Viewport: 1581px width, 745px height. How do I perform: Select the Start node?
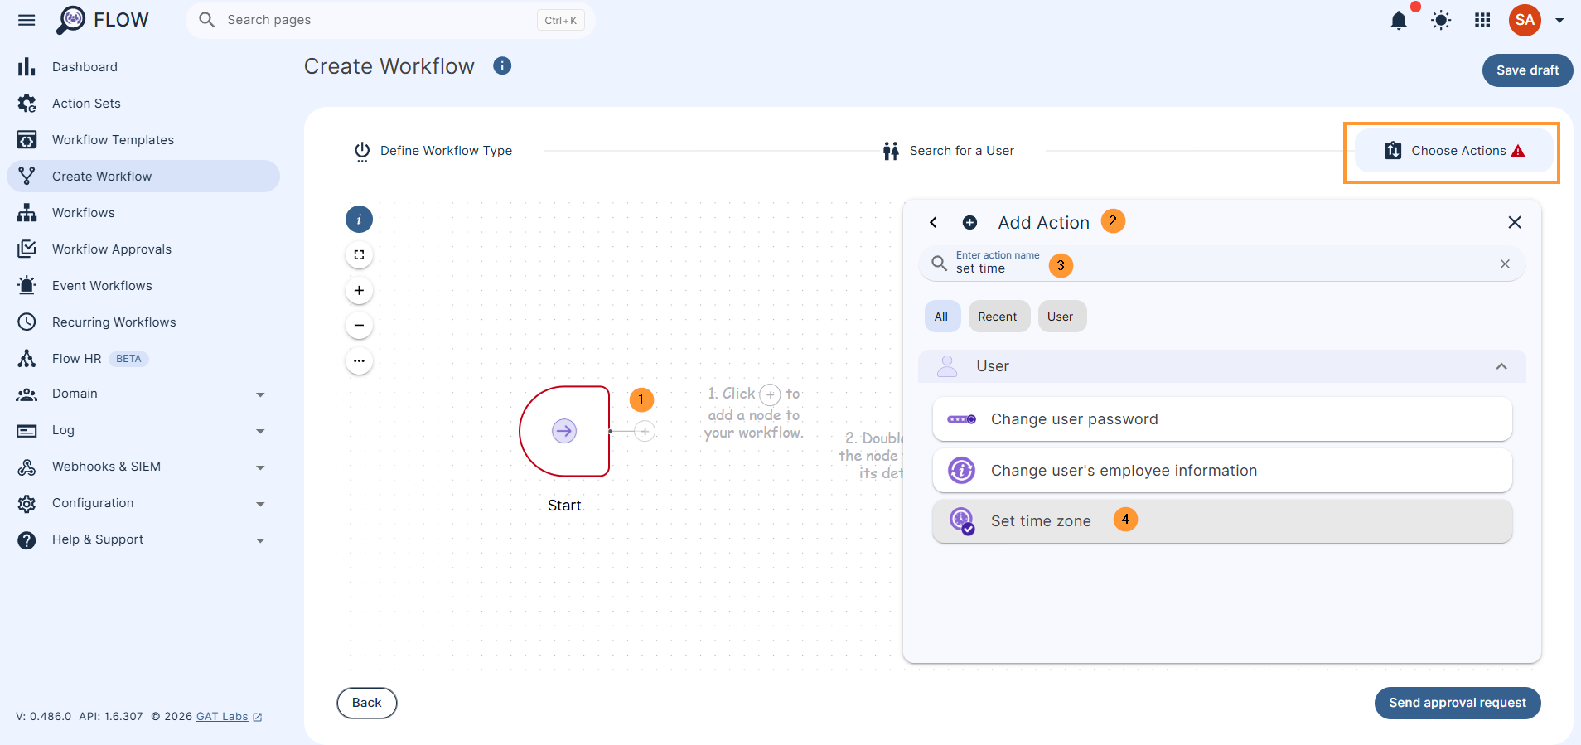564,431
